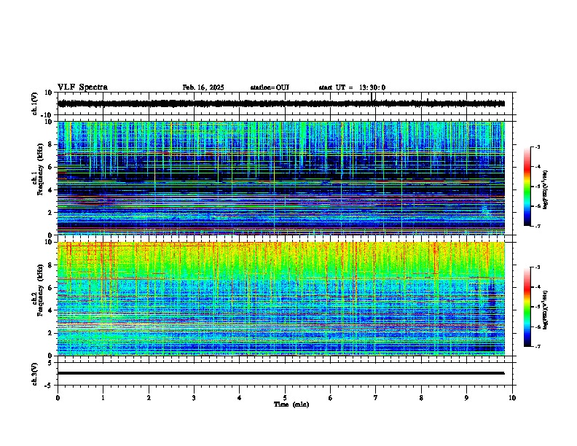Click the "ch.1(V)" waveform axis label
Screen dimensions: 577x446
click(x=35, y=103)
